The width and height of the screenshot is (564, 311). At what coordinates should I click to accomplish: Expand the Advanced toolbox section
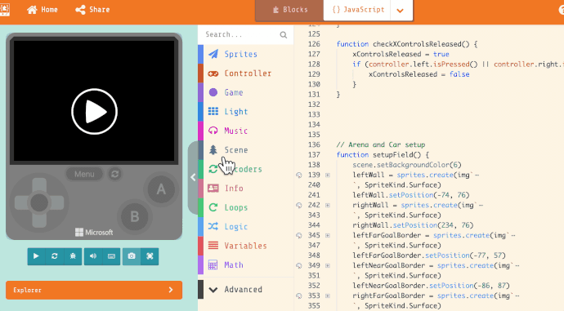246,290
